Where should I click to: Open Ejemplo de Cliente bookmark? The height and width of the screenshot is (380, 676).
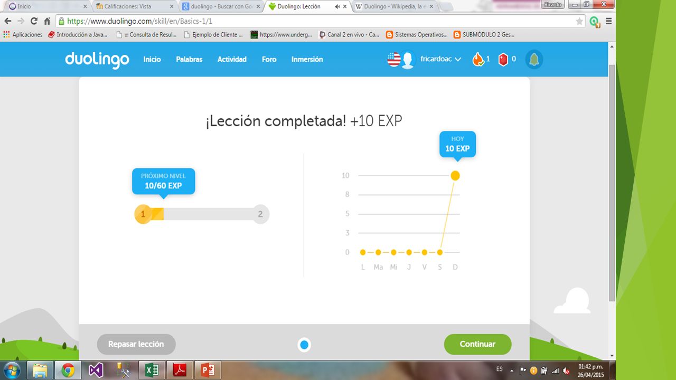[x=213, y=35]
